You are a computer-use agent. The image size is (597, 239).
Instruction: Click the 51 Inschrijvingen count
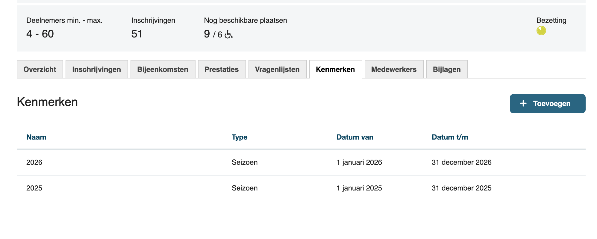point(137,34)
